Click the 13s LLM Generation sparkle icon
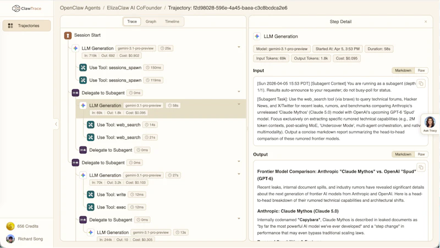The height and width of the screenshot is (248, 440). coord(91,233)
